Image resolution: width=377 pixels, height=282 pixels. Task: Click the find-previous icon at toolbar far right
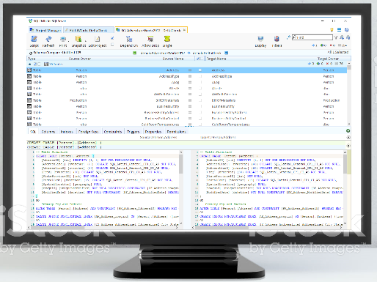[x=348, y=37]
